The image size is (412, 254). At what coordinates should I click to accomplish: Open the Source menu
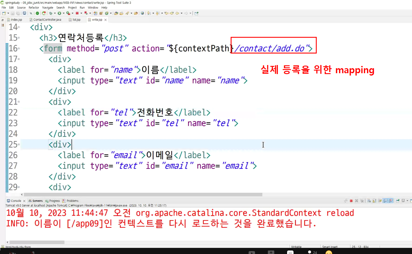point(21,8)
